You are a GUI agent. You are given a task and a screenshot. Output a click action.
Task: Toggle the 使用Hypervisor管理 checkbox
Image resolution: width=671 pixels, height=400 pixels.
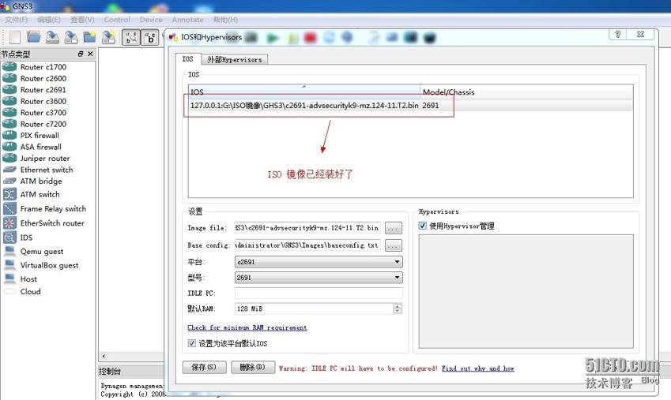[x=422, y=226]
